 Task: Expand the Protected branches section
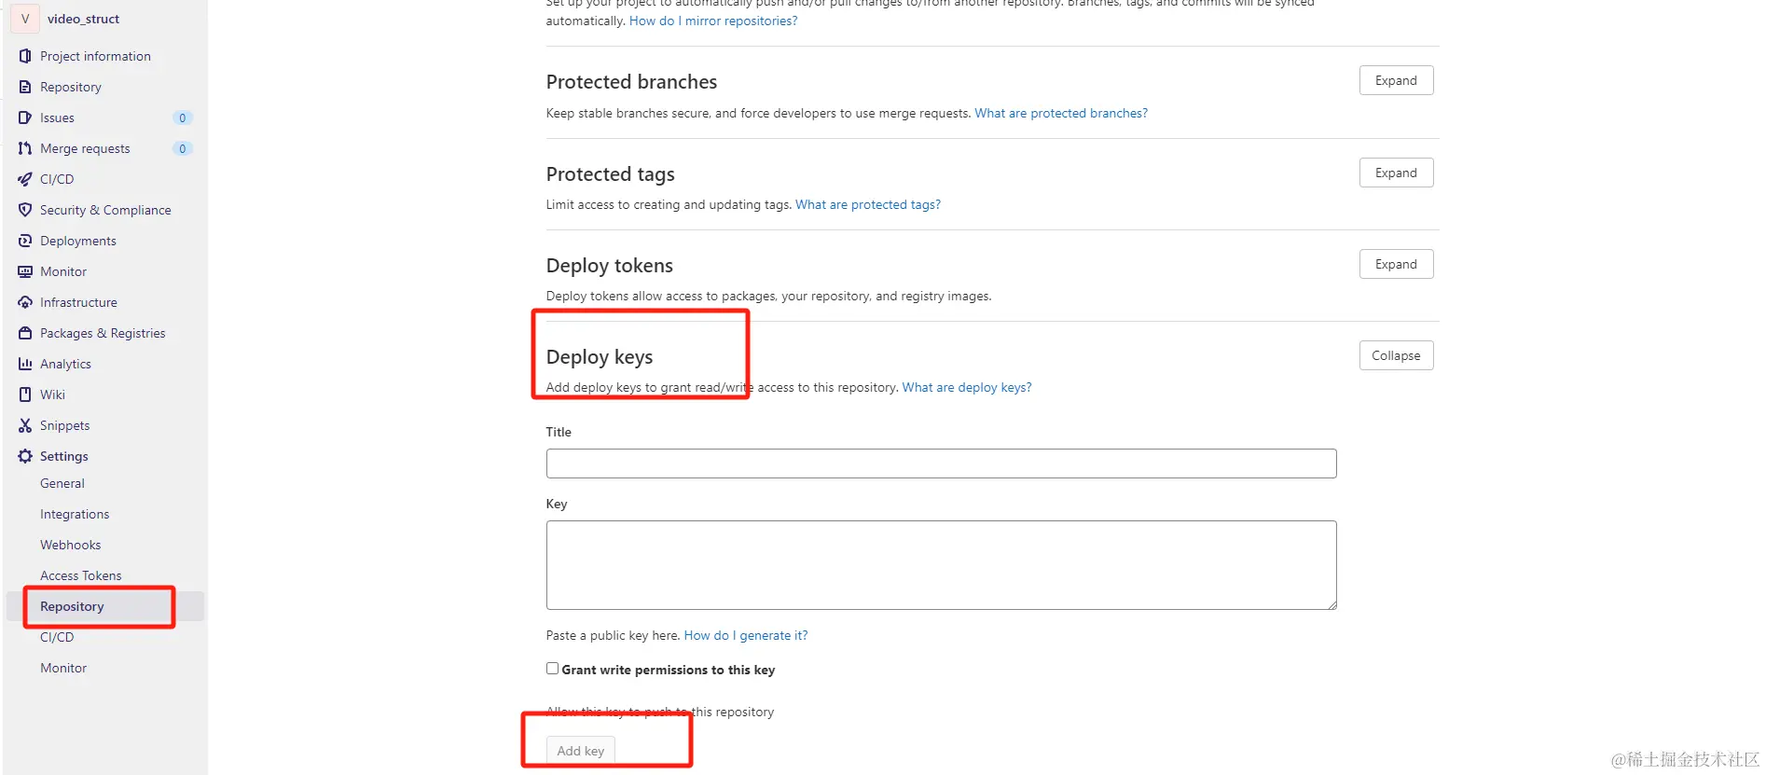pyautogui.click(x=1395, y=80)
